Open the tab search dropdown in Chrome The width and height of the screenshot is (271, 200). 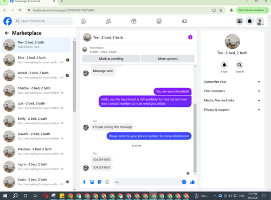pyautogui.click(x=4, y=1)
